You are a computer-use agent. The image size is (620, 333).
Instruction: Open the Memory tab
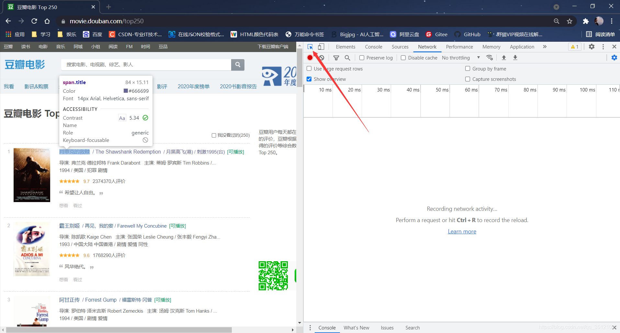click(491, 47)
